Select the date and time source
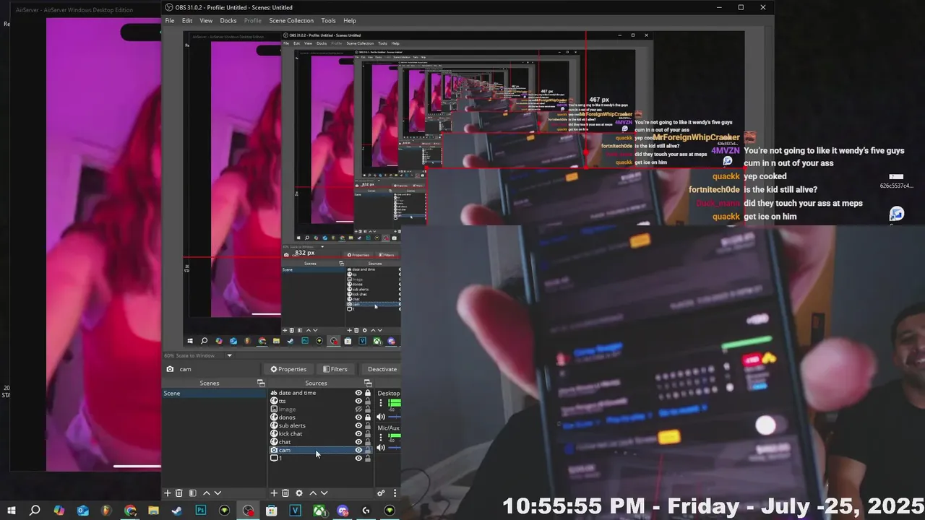Screen dimensions: 925x520 (297, 393)
